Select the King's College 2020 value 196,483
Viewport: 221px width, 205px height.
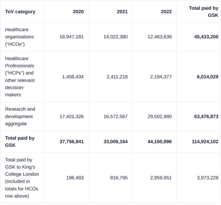75,178
